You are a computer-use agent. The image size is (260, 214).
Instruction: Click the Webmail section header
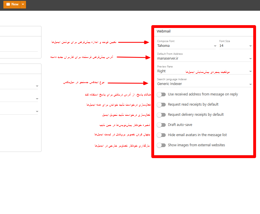click(164, 31)
